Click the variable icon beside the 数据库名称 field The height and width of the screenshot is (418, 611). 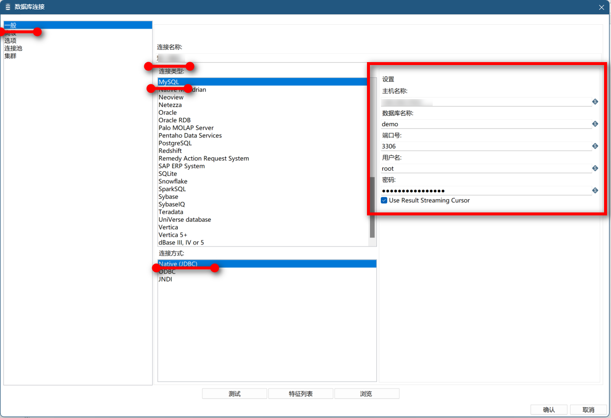tap(595, 124)
